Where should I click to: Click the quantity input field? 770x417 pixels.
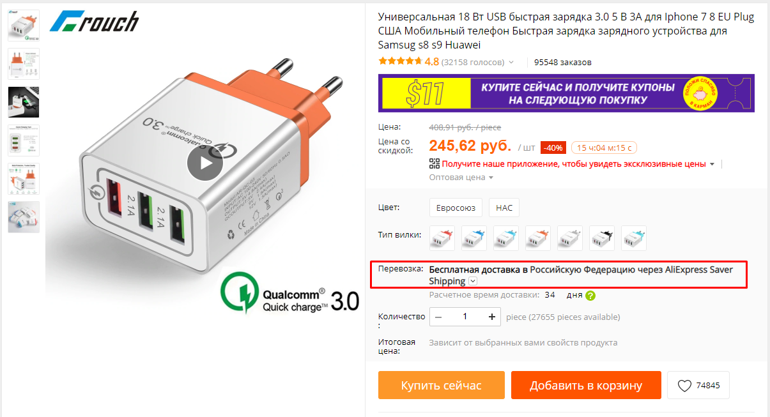point(465,317)
